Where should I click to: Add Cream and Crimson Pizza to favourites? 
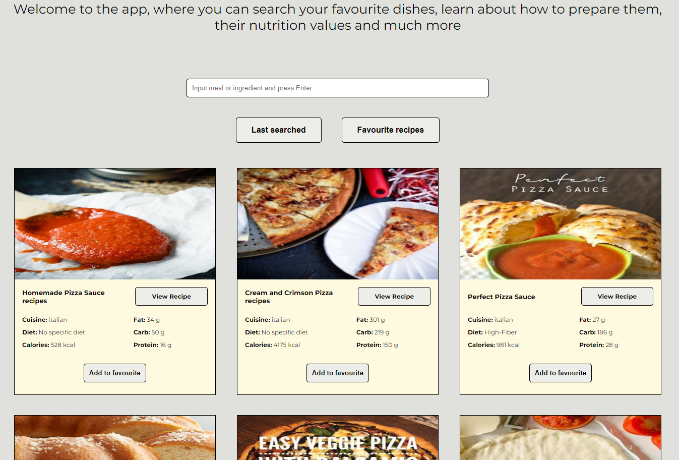click(x=337, y=373)
